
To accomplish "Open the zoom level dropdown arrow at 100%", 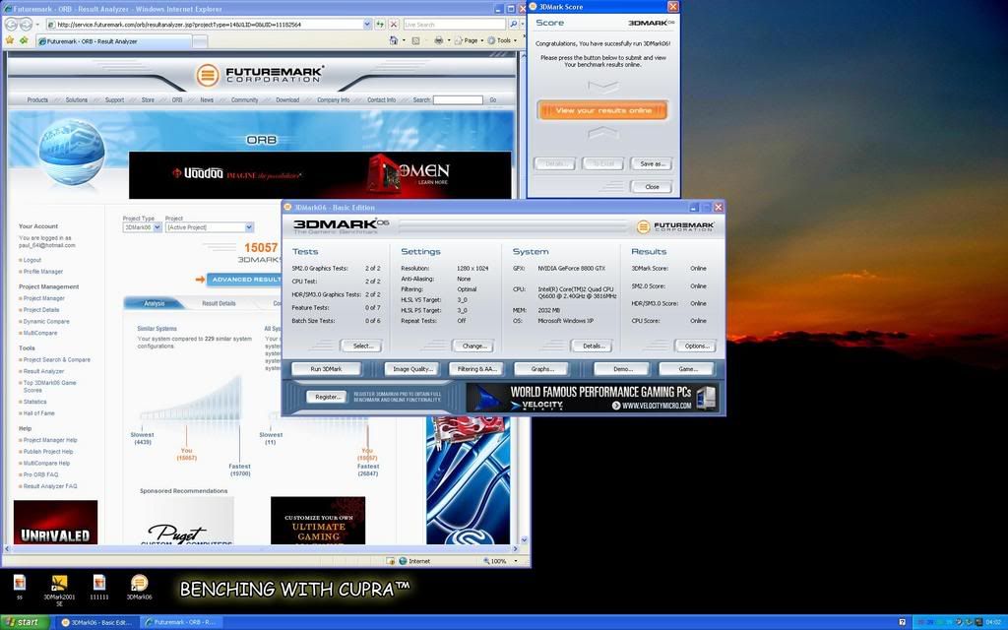I will 516,561.
